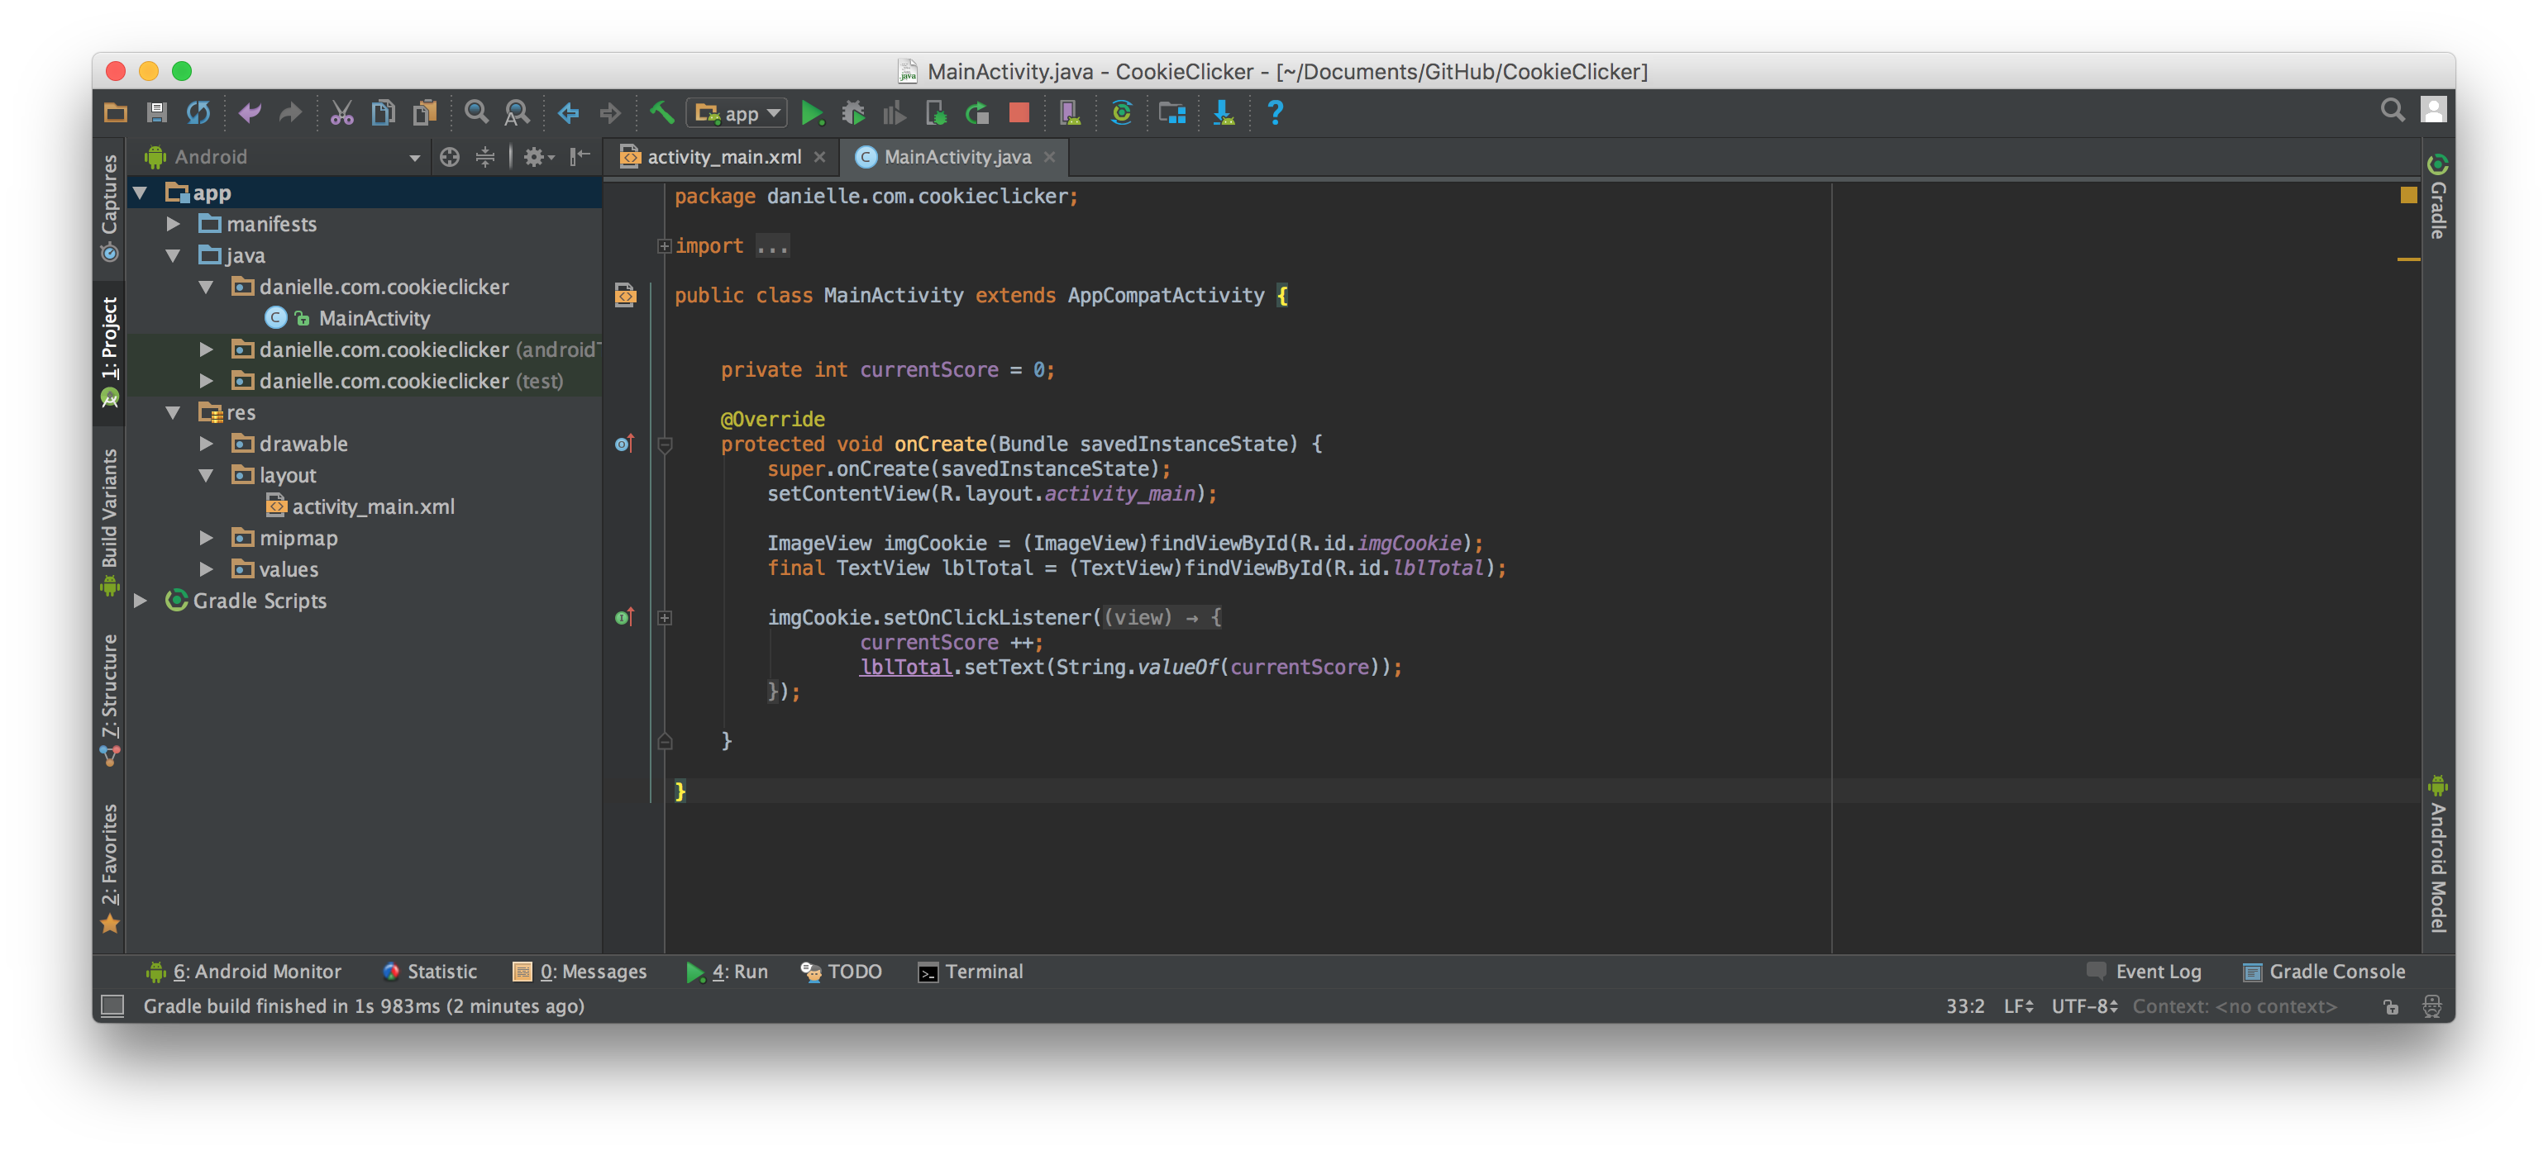Click the Make Project hammer icon
Image resolution: width=2548 pixels, height=1155 pixels.
[x=661, y=114]
